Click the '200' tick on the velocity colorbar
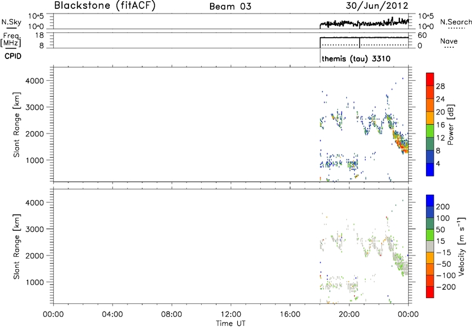Viewport: 472px width, 327px height. (x=443, y=207)
